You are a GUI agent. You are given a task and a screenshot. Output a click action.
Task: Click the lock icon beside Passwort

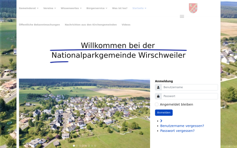158,96
